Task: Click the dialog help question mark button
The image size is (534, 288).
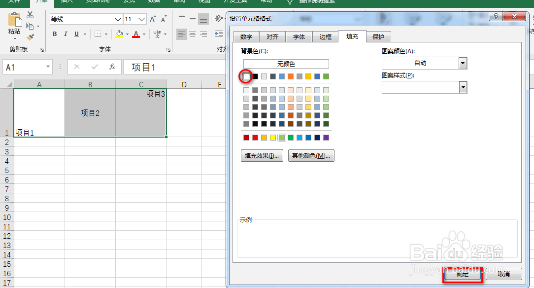Action: pos(496,16)
